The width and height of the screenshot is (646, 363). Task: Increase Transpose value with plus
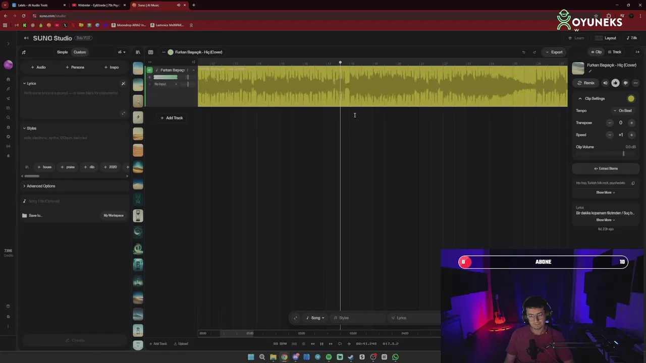pyautogui.click(x=631, y=123)
